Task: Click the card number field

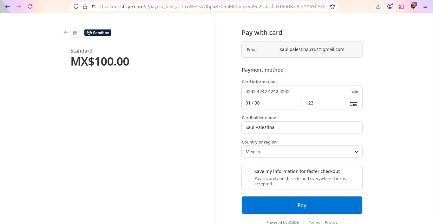Action: click(295, 92)
